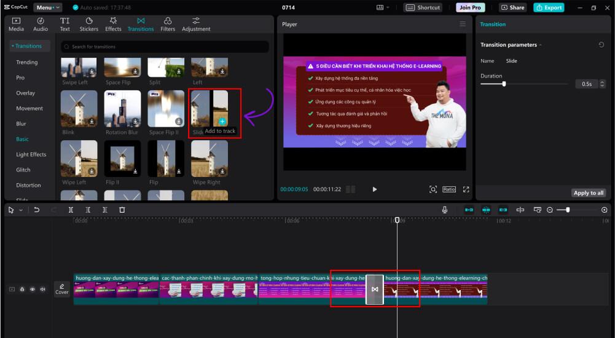
Task: Select the Rotation Blur transition thumbnail
Action: [x=122, y=109]
